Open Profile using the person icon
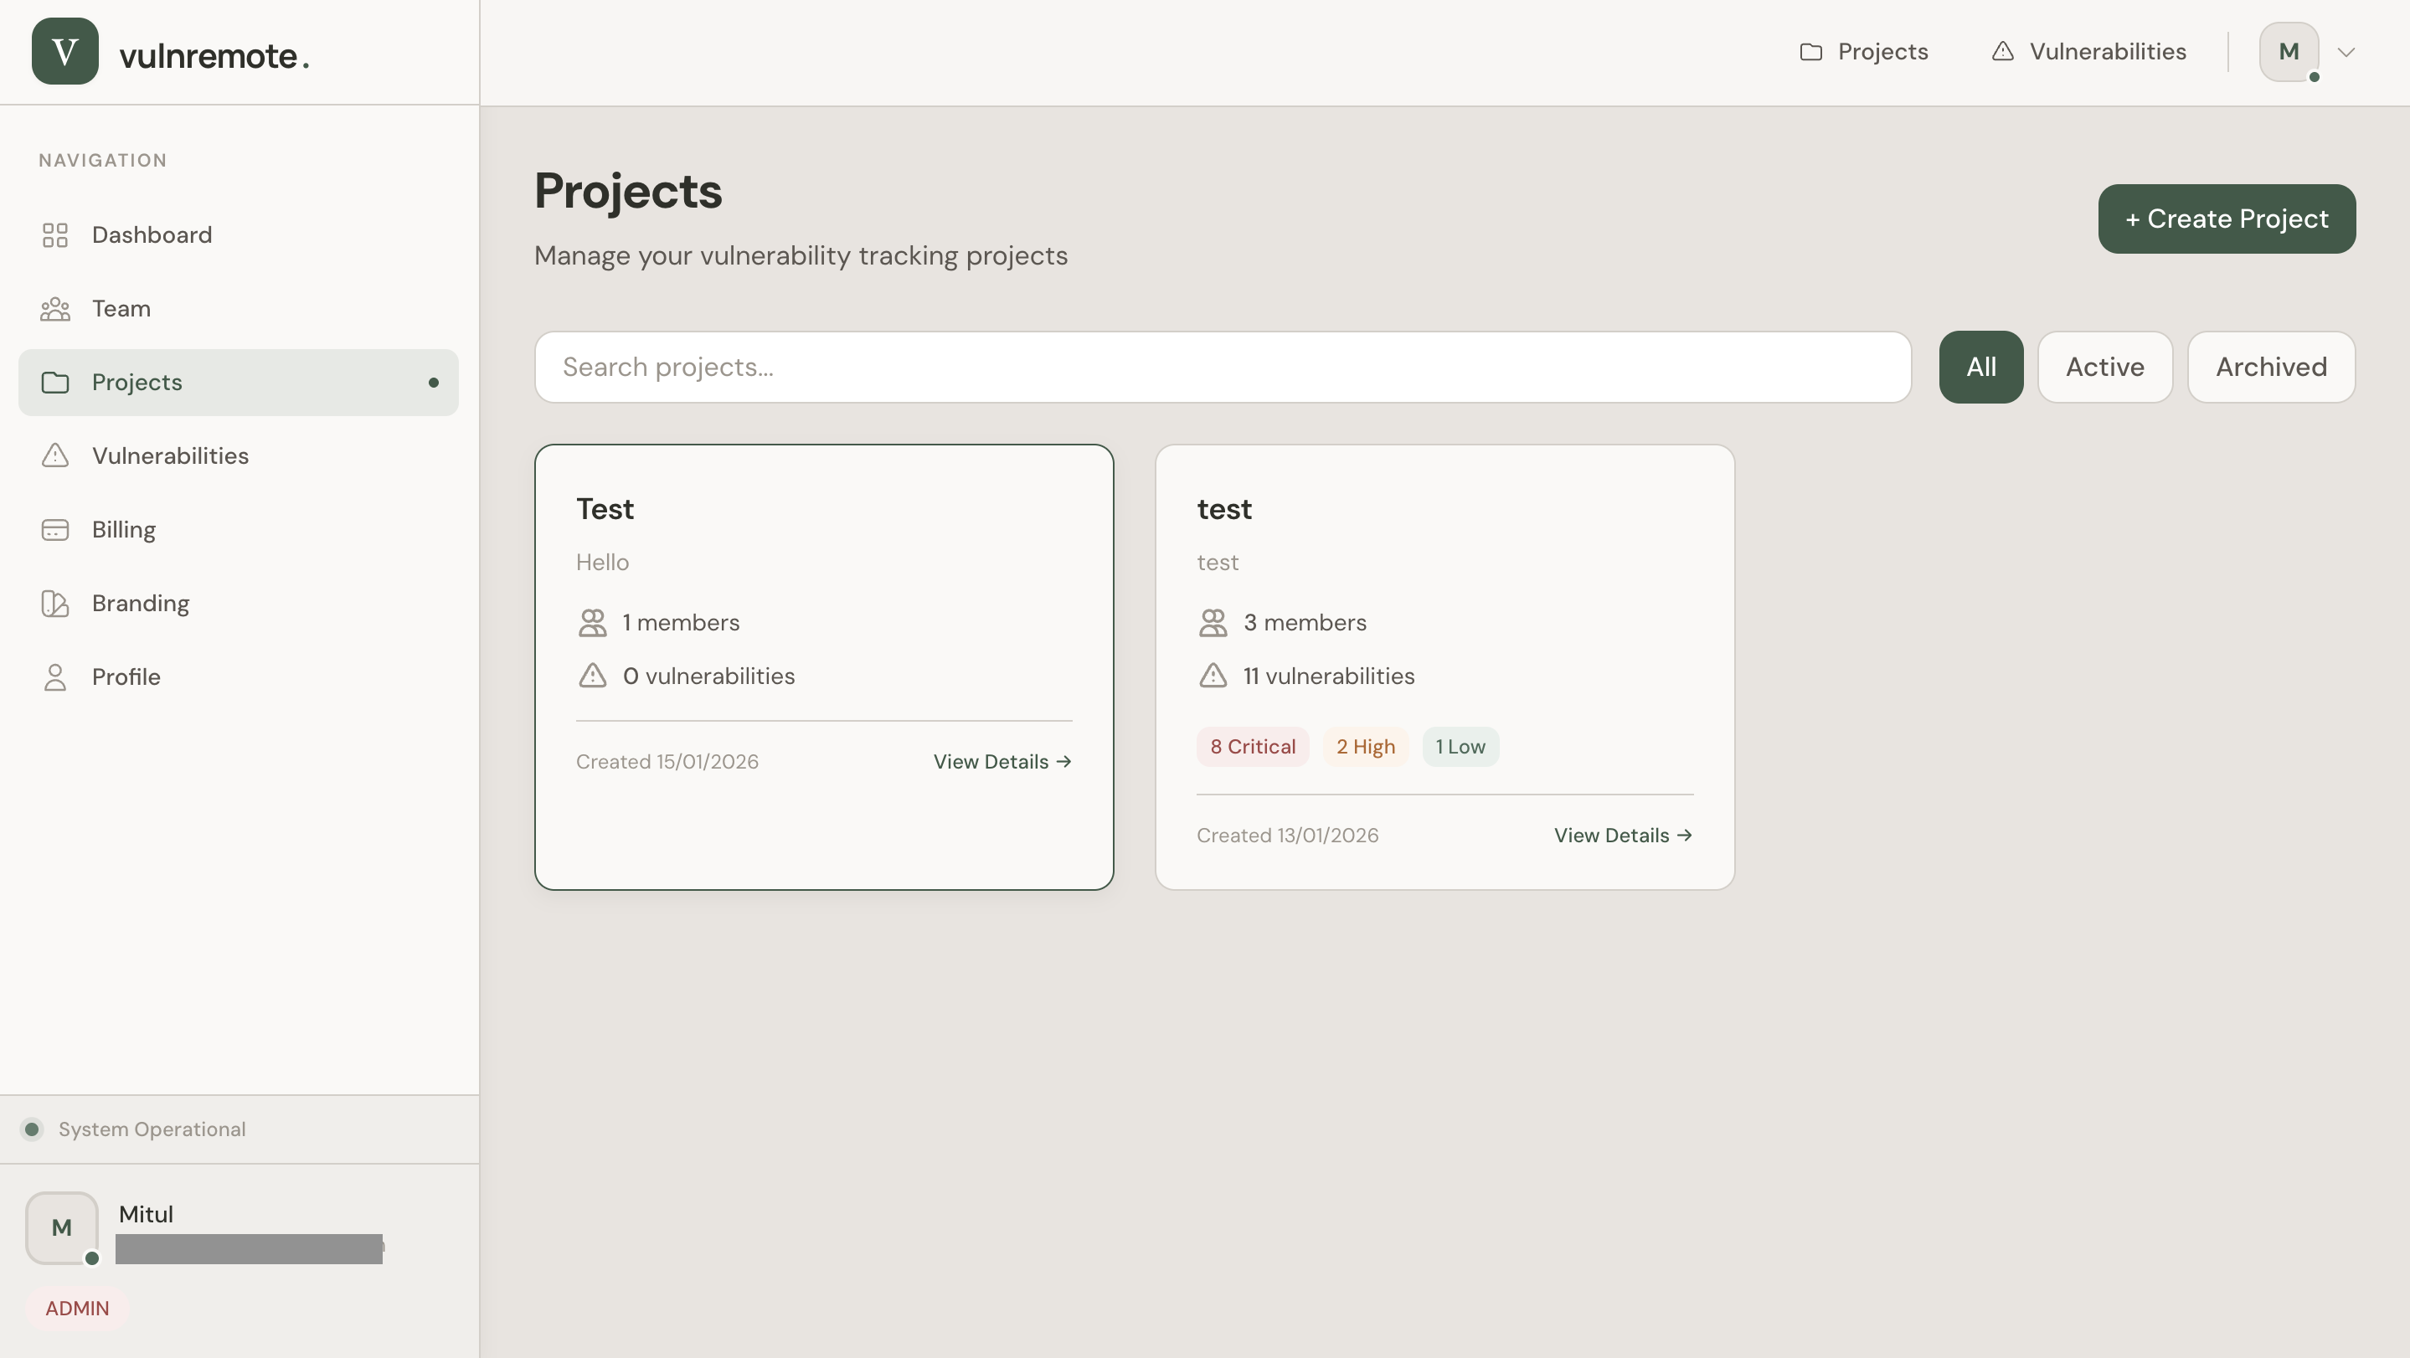Viewport: 2410px width, 1358px height. pyautogui.click(x=55, y=677)
